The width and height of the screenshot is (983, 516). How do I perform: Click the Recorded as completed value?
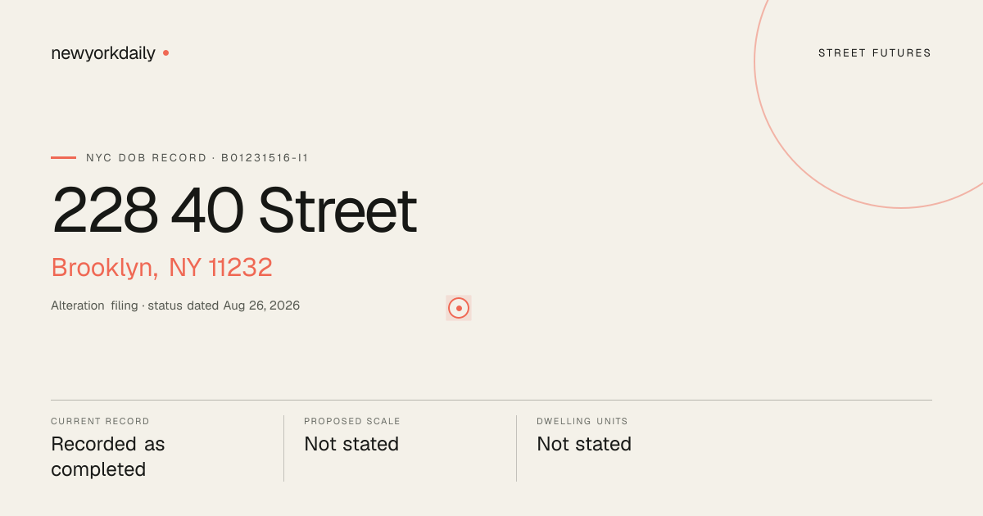click(108, 456)
